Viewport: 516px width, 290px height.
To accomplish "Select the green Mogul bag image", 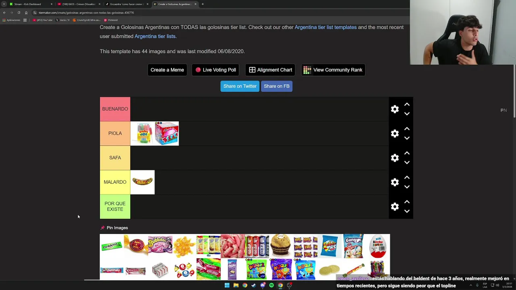I will 257,269.
